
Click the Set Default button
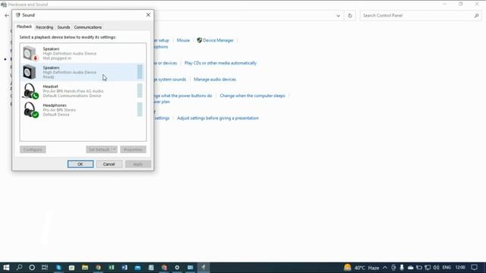tap(99, 149)
